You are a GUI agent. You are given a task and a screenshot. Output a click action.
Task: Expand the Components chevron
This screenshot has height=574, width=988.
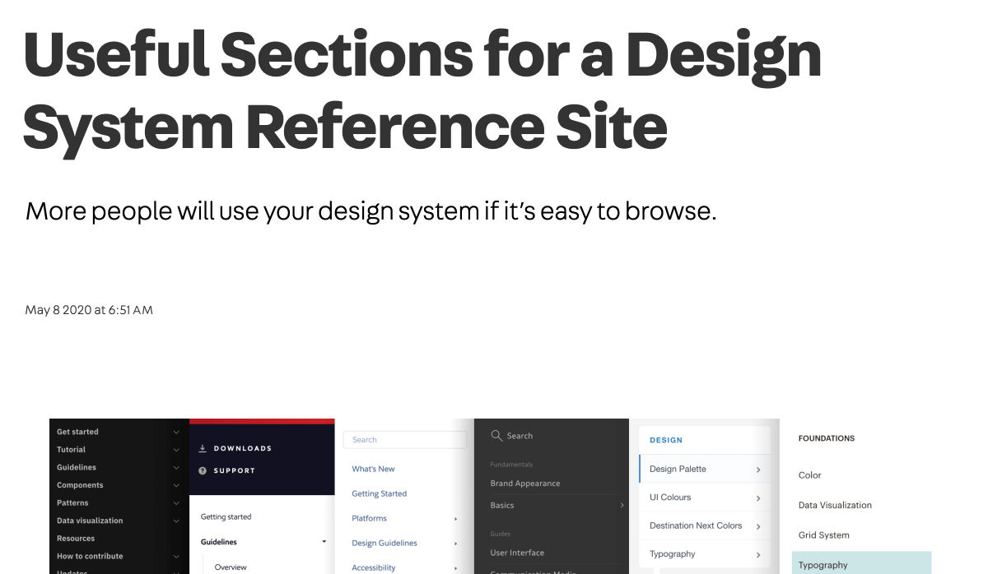pos(176,485)
